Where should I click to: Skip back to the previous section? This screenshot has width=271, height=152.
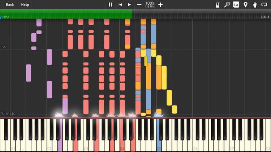click(120, 5)
